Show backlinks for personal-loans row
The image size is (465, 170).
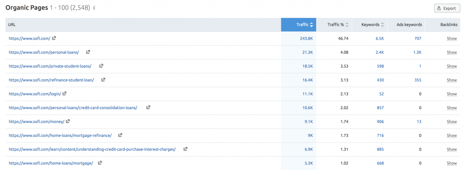pyautogui.click(x=452, y=53)
